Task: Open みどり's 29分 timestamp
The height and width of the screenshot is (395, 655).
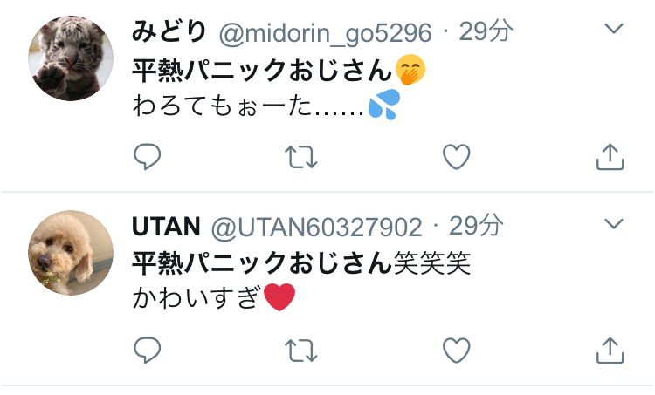Action: [486, 31]
